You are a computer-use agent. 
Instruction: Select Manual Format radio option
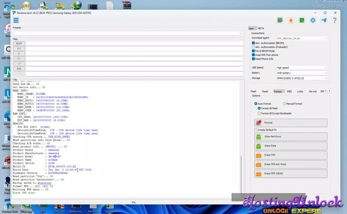[284, 104]
